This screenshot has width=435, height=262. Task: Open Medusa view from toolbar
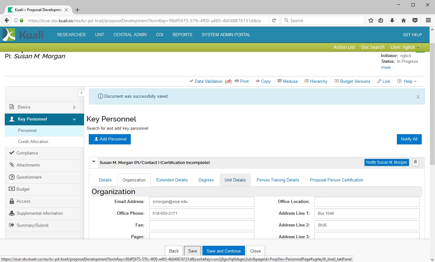pyautogui.click(x=287, y=81)
